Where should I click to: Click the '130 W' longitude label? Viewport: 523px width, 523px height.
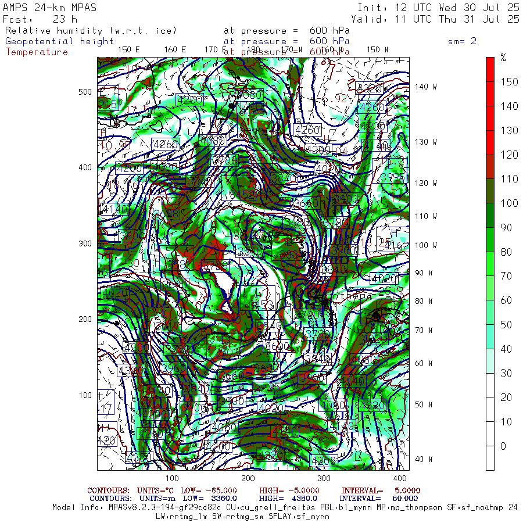[x=425, y=142]
